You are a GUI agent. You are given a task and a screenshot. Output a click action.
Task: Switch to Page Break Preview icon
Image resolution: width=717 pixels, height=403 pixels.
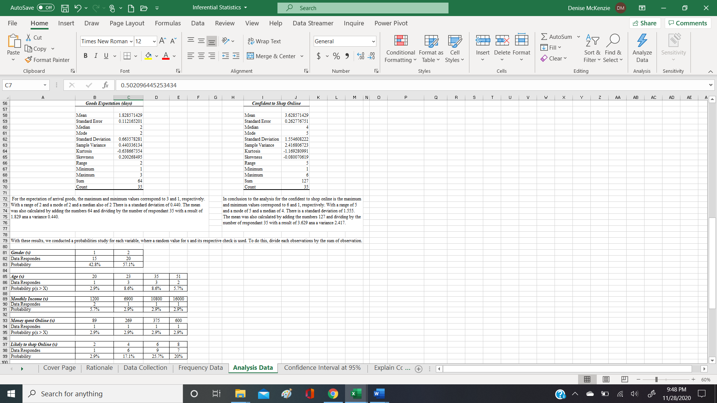[x=625, y=379]
